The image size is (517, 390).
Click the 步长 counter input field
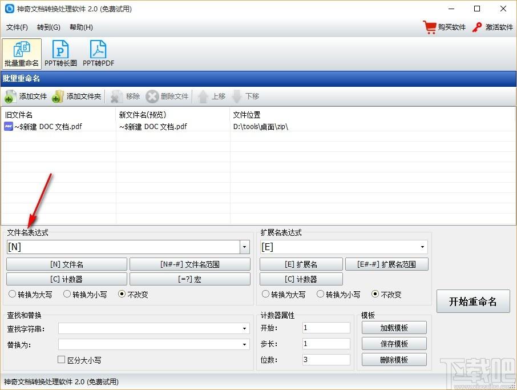326,344
